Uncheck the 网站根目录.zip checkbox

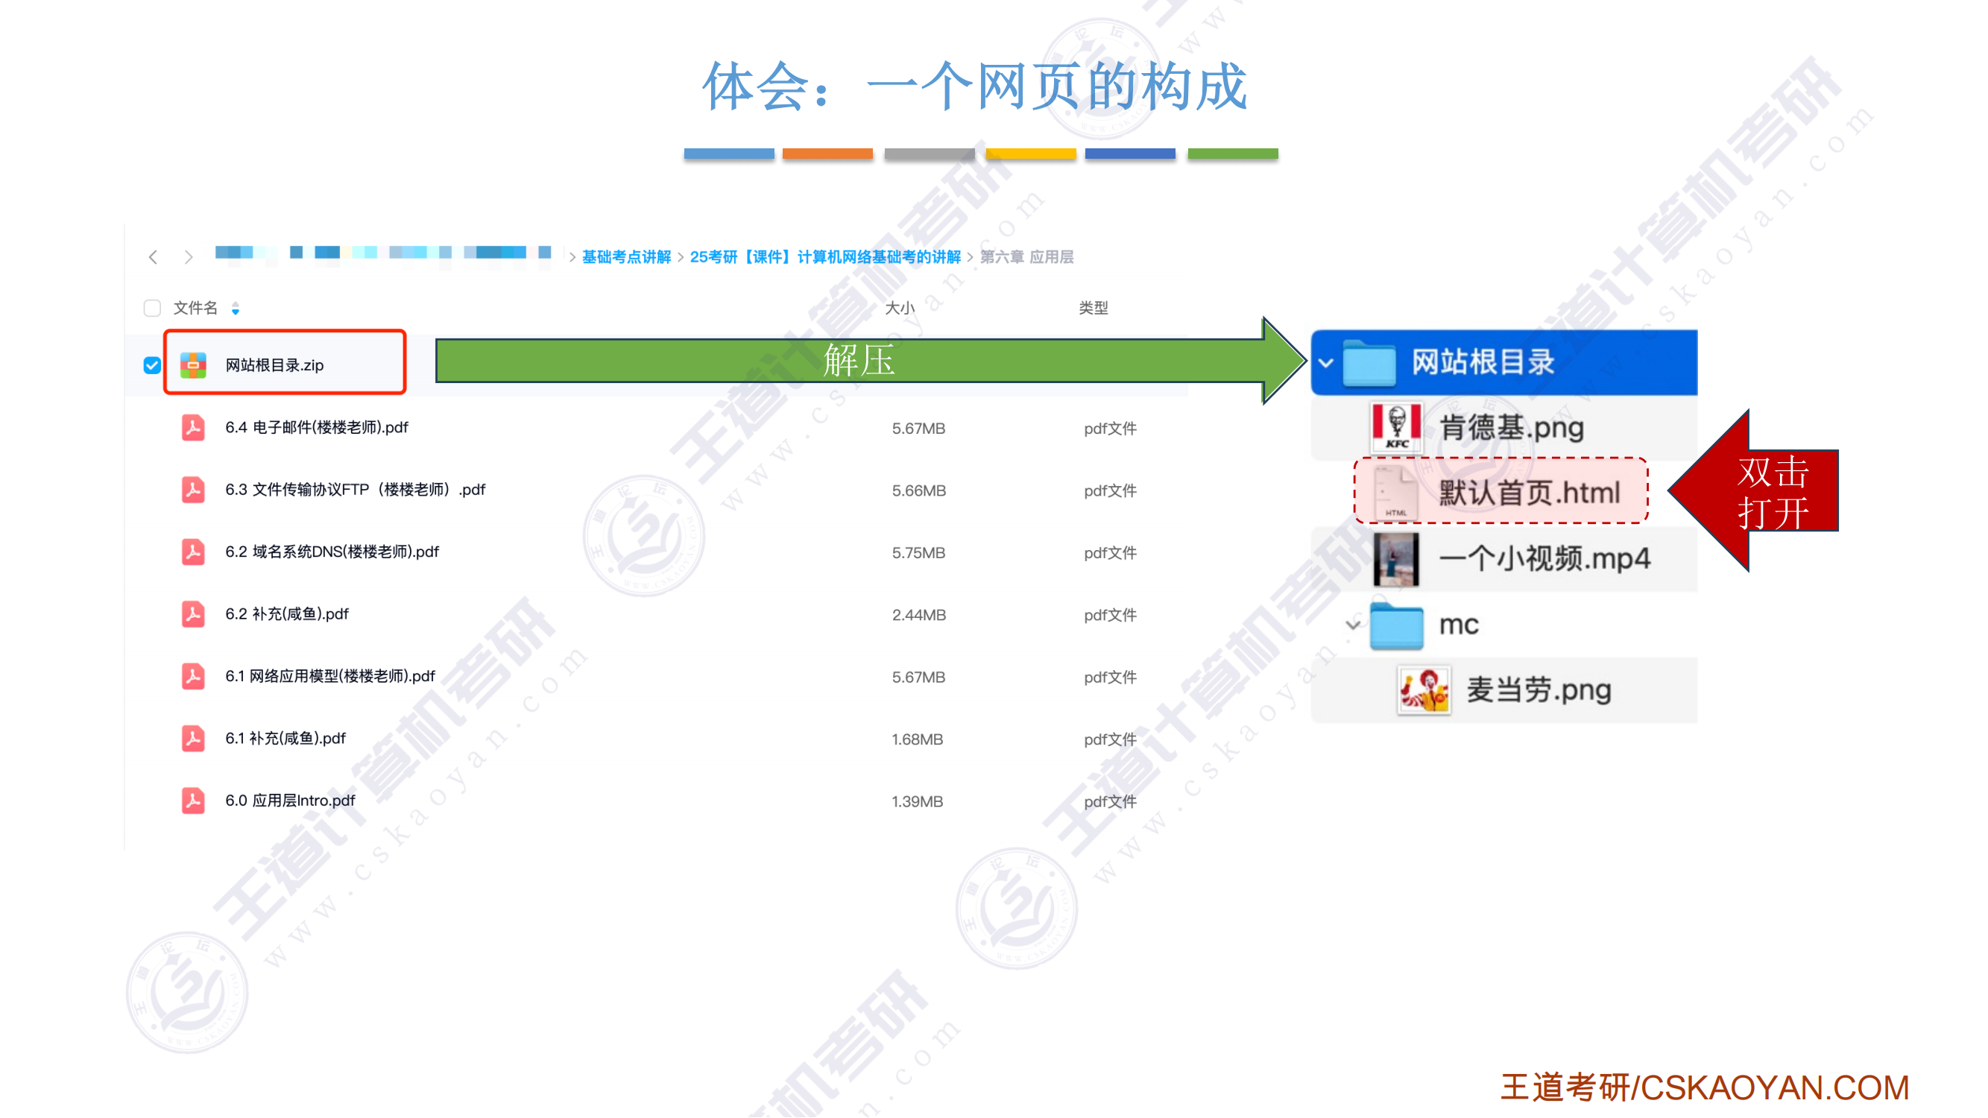[152, 365]
